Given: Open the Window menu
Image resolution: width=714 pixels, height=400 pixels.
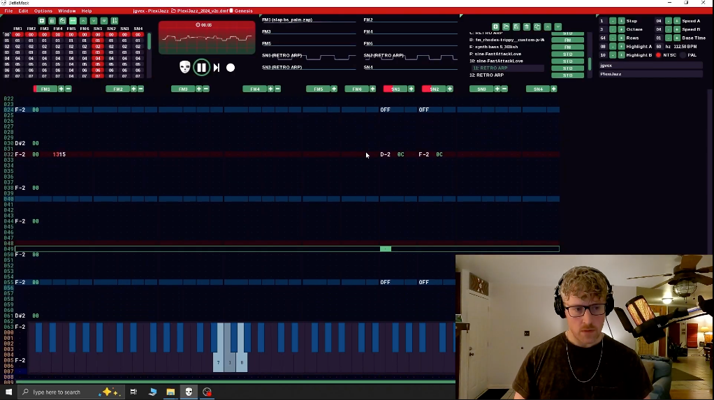Looking at the screenshot, I should 67,11.
